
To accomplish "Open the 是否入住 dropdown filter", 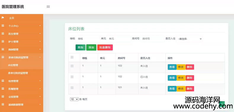I will (189, 39).
